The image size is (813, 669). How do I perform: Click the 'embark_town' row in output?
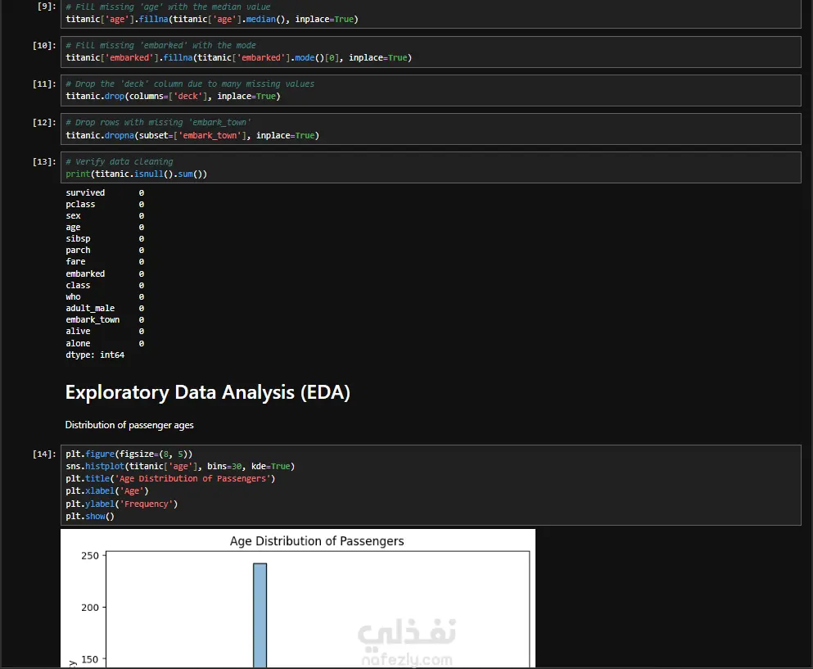(106, 320)
